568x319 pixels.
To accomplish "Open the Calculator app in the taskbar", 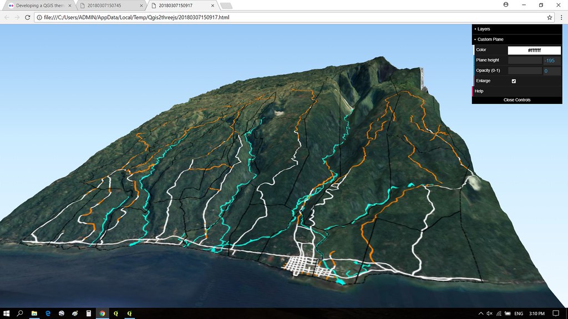I will point(89,313).
